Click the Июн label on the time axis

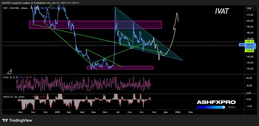(93, 112)
